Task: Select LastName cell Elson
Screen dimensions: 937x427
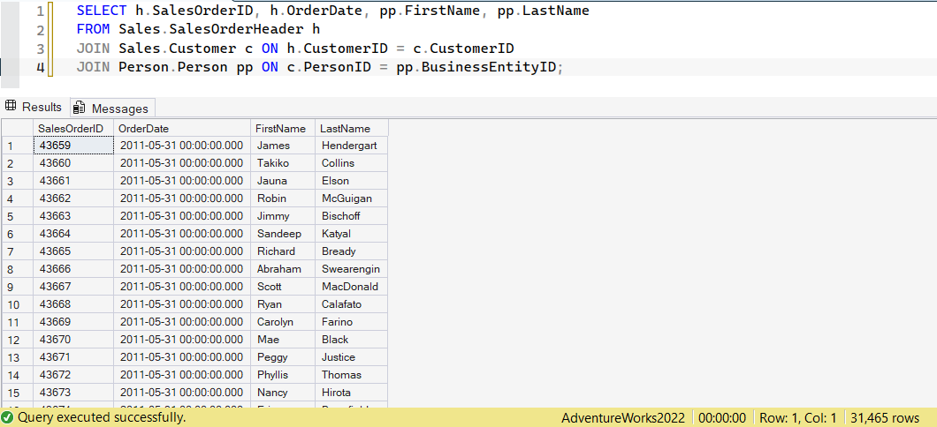Action: (x=352, y=181)
